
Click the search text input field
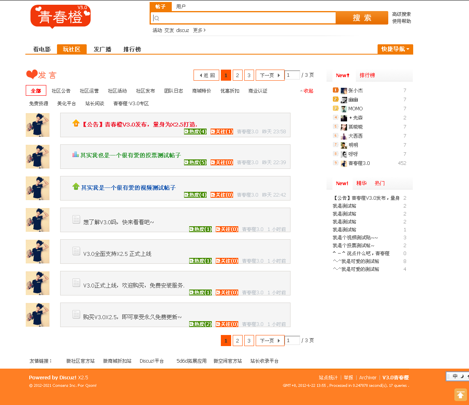pyautogui.click(x=243, y=18)
